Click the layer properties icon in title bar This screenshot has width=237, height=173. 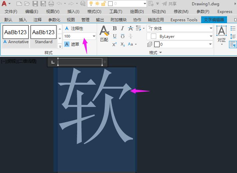(x=151, y=3)
